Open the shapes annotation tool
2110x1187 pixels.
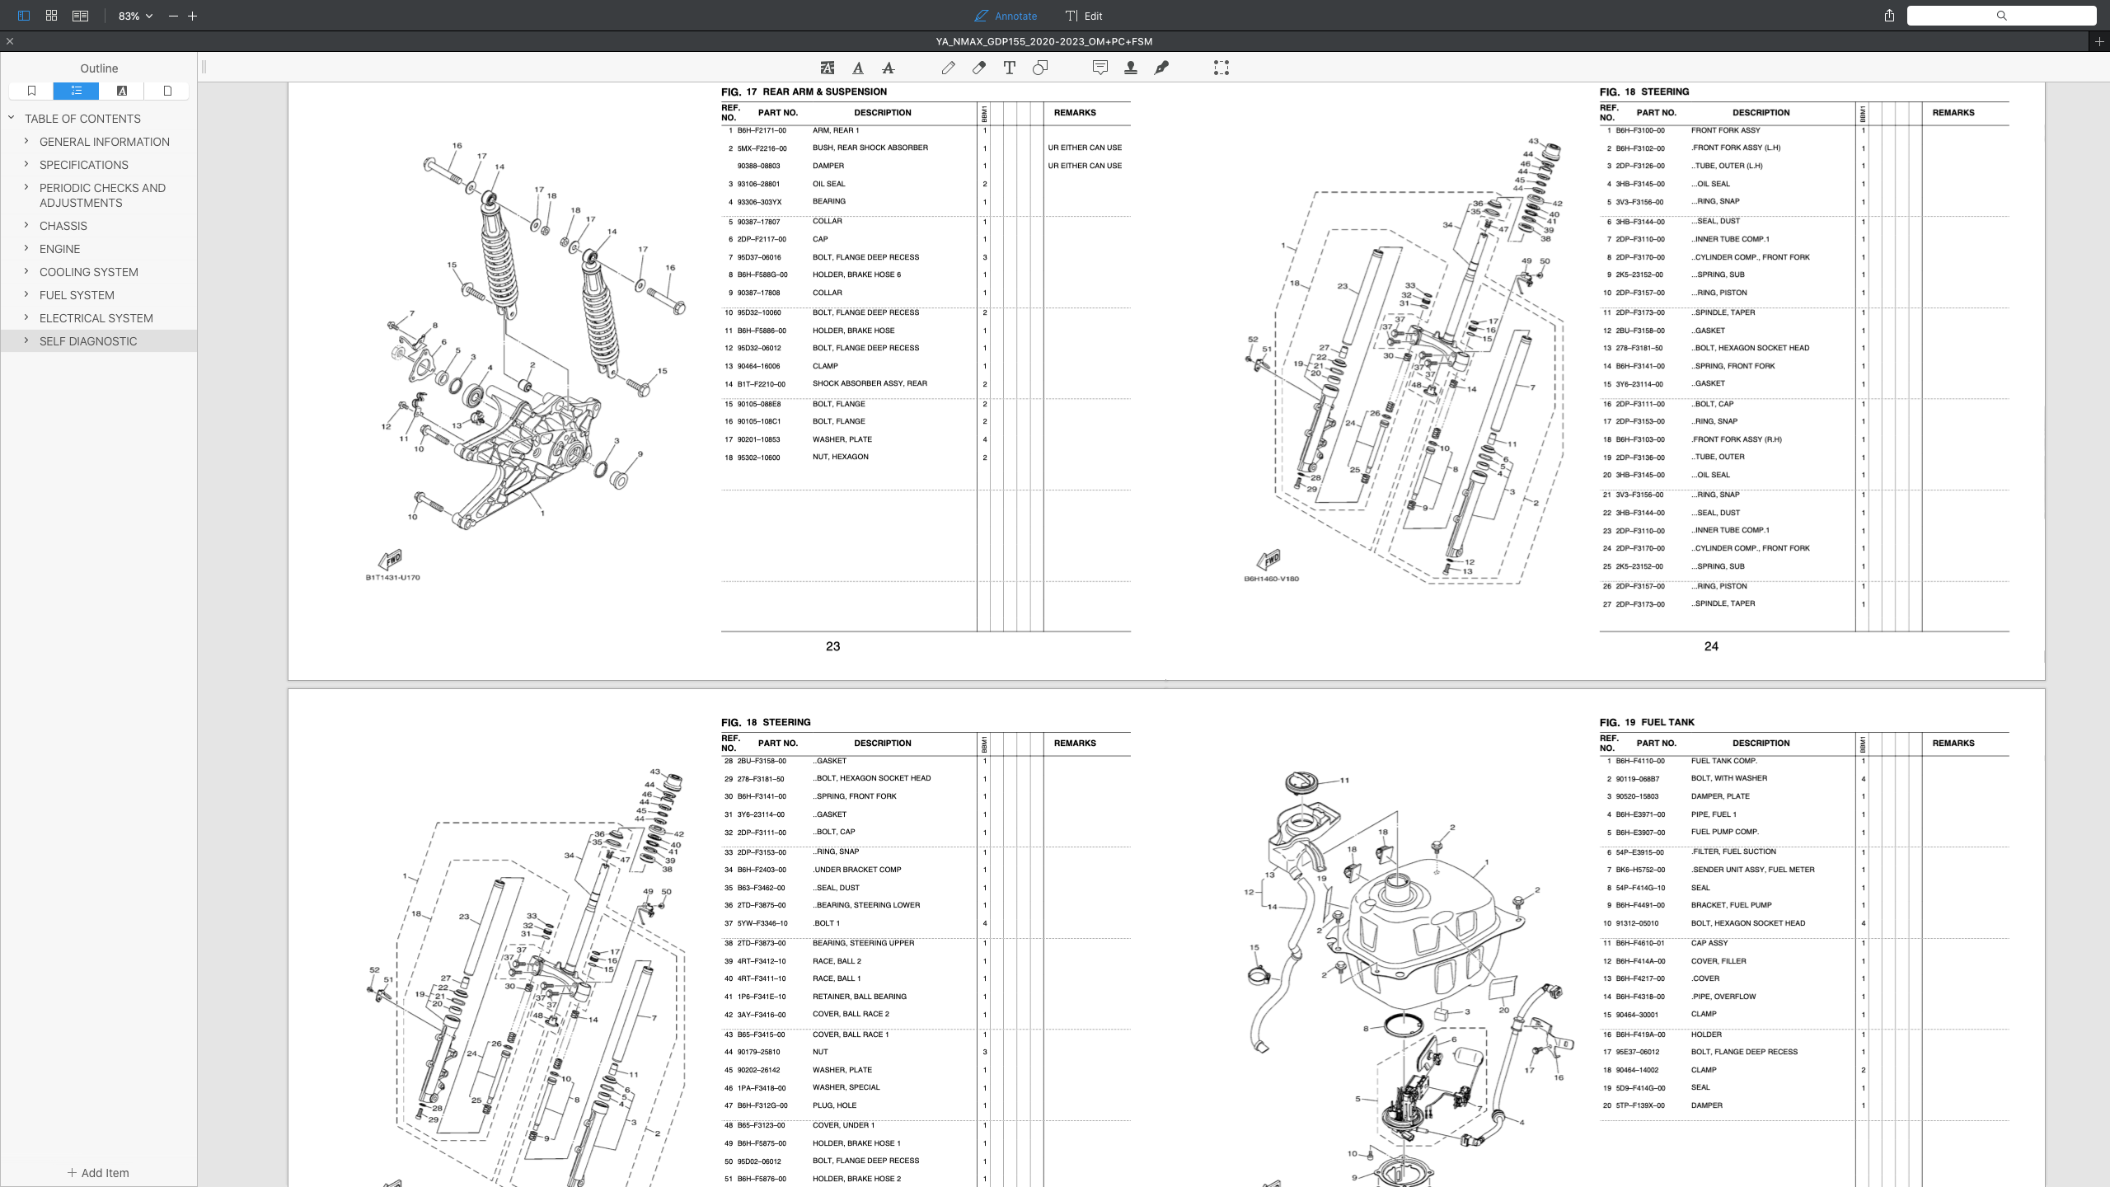pos(1039,68)
